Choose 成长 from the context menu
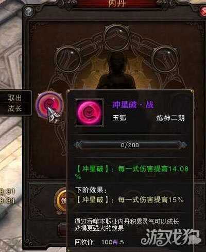The height and width of the screenshot is (252, 206). pyautogui.click(x=15, y=108)
